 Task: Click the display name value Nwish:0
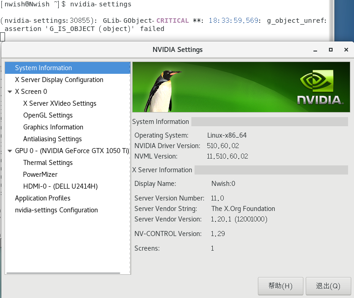(x=223, y=184)
